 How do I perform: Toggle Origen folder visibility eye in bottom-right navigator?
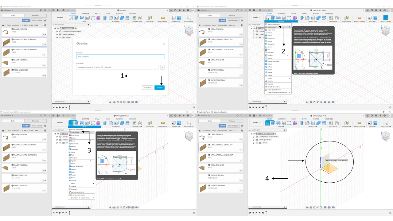click(x=256, y=143)
